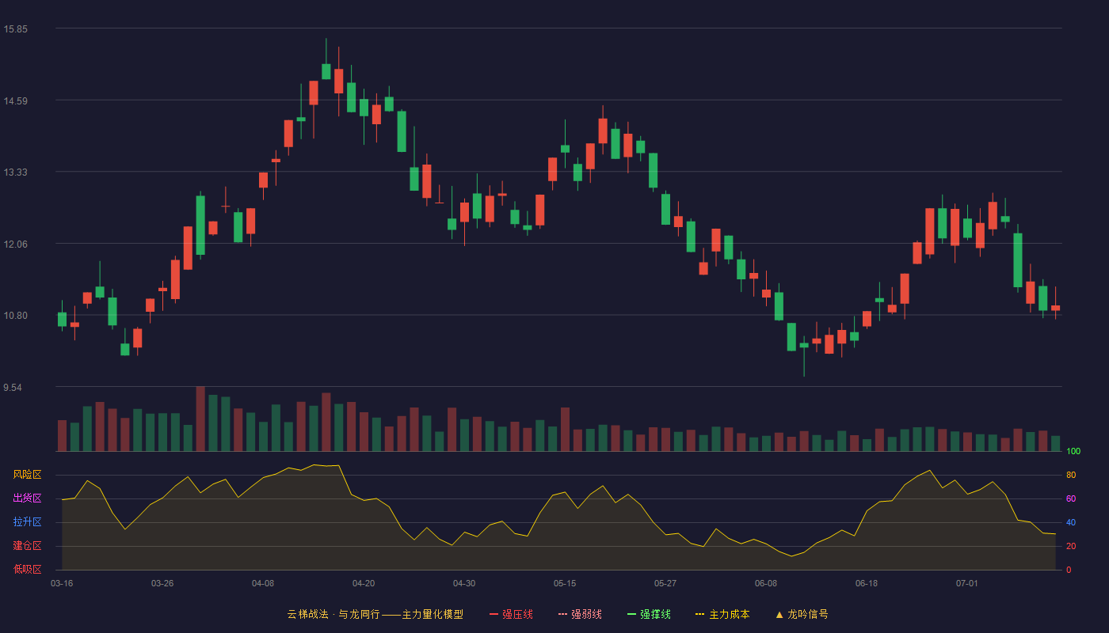Toggle the 强撑线 legend series
The image size is (1109, 633).
(x=649, y=614)
